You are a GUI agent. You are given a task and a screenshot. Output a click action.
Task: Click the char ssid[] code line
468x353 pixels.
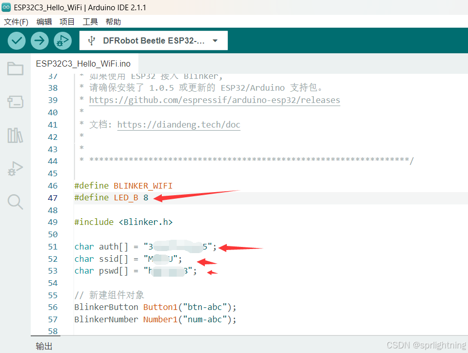point(128,259)
